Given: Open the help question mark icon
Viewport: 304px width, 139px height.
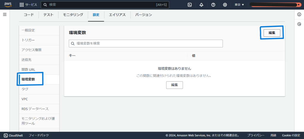Looking at the screenshot, I should [x=213, y=5].
